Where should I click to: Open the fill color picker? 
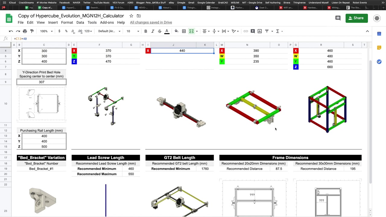[x=176, y=31]
